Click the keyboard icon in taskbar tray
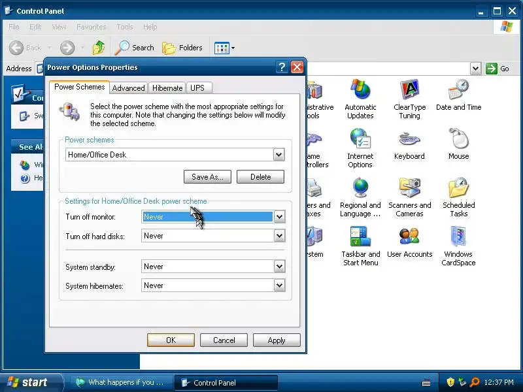Screen dimensions: 523x392 (x=426, y=382)
